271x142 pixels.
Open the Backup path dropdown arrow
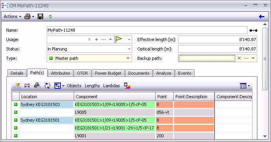pos(253,58)
